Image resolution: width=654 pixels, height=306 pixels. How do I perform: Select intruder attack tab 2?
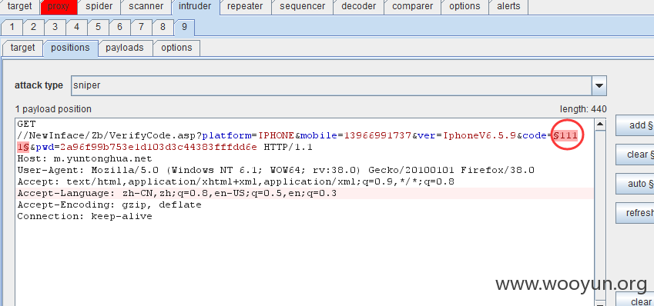click(x=33, y=28)
